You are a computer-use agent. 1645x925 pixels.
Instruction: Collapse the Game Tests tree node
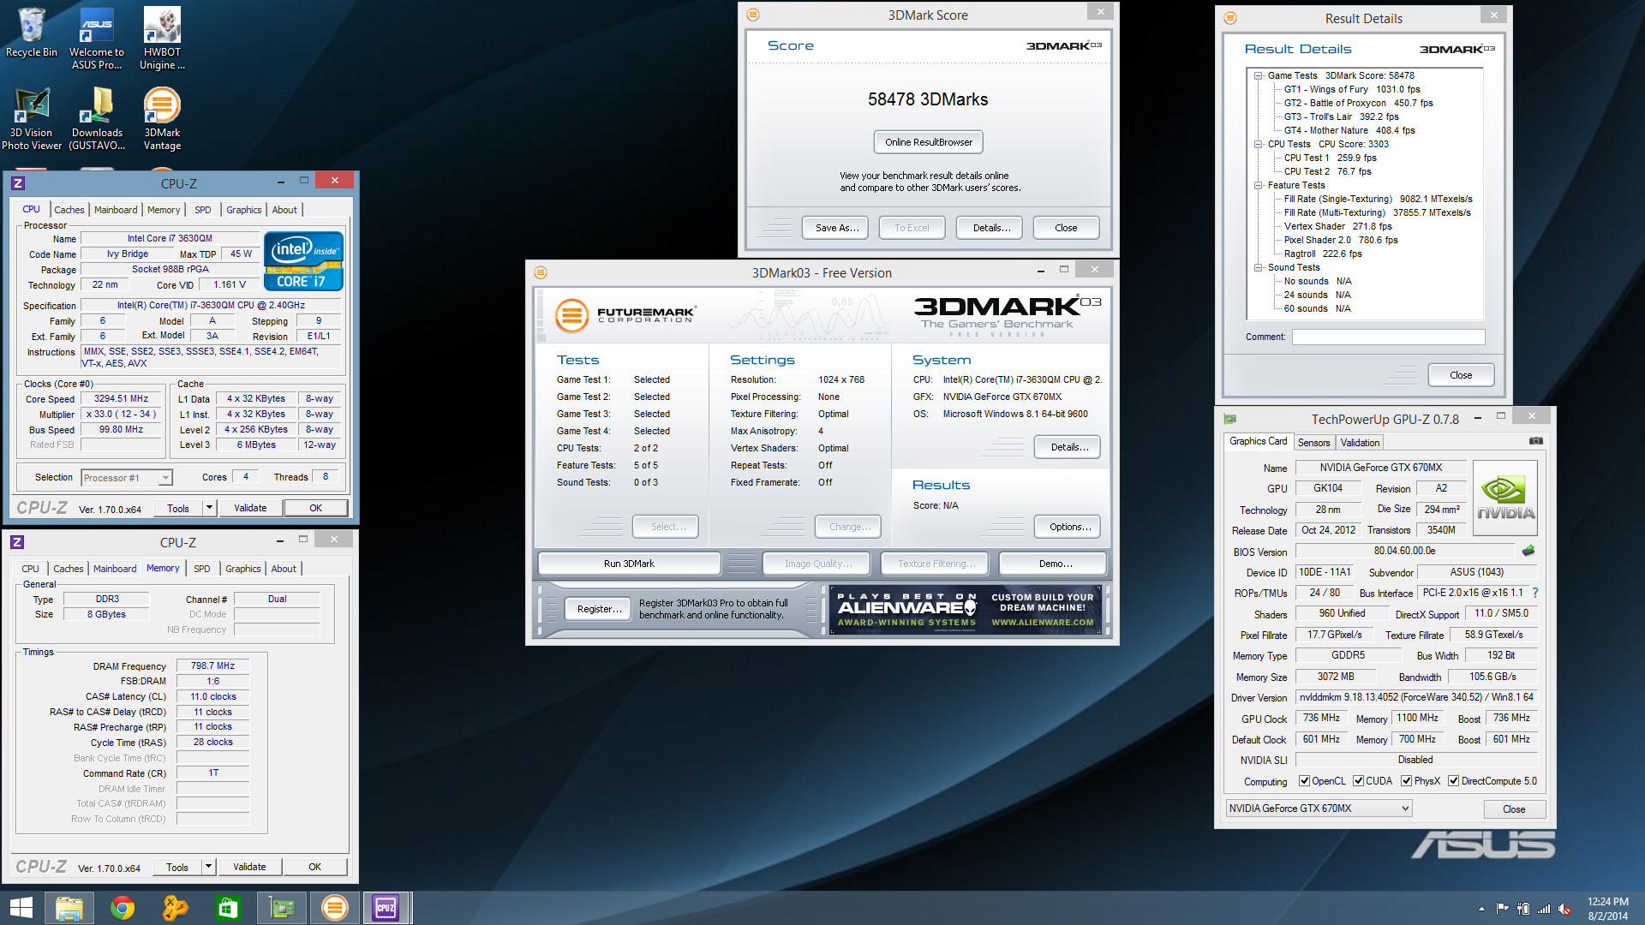1259,75
